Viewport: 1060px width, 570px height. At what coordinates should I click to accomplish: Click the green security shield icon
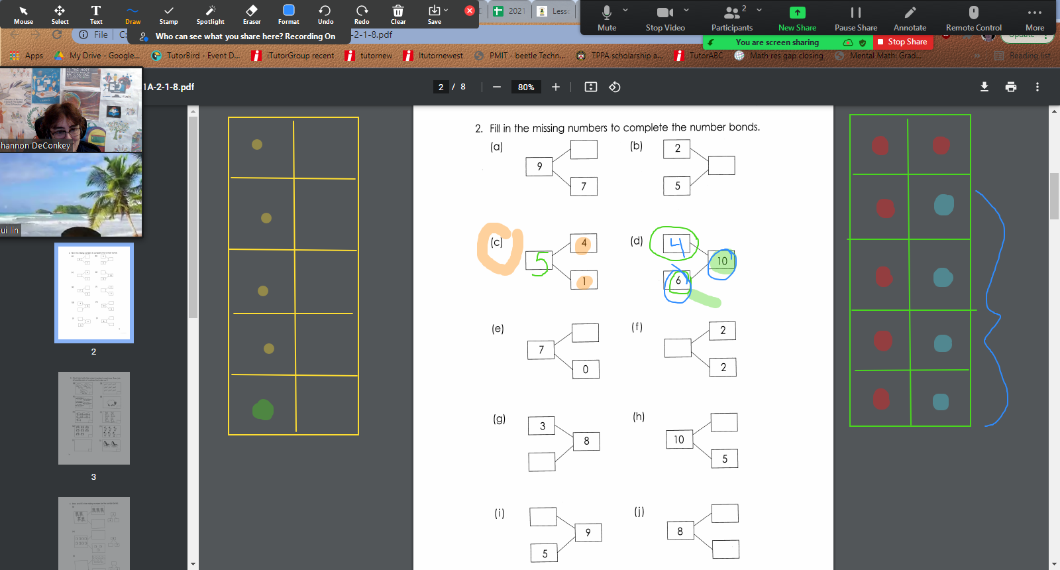pos(863,42)
